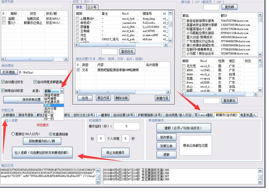This screenshot has height=195, width=269.
Task: Click the 退群 button
Action: click(166, 155)
